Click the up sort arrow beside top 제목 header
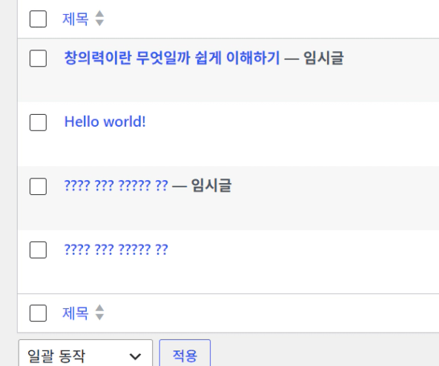This screenshot has width=439, height=366. (x=99, y=14)
